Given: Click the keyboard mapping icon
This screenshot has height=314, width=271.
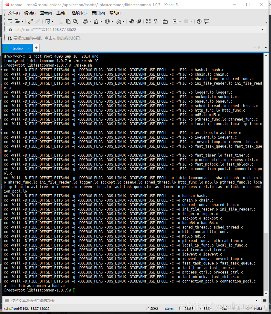Looking at the screenshot, I should pyautogui.click(x=165, y=21).
